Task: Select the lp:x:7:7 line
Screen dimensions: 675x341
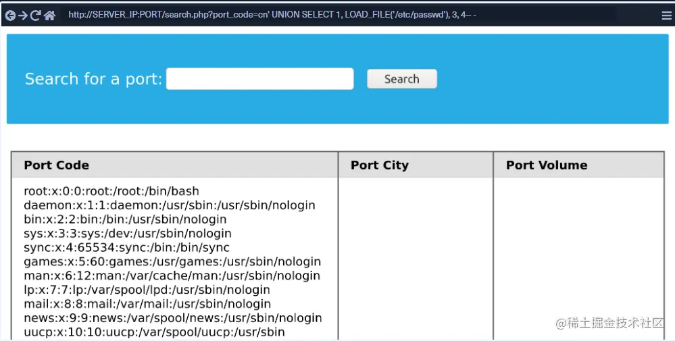Action: click(147, 290)
